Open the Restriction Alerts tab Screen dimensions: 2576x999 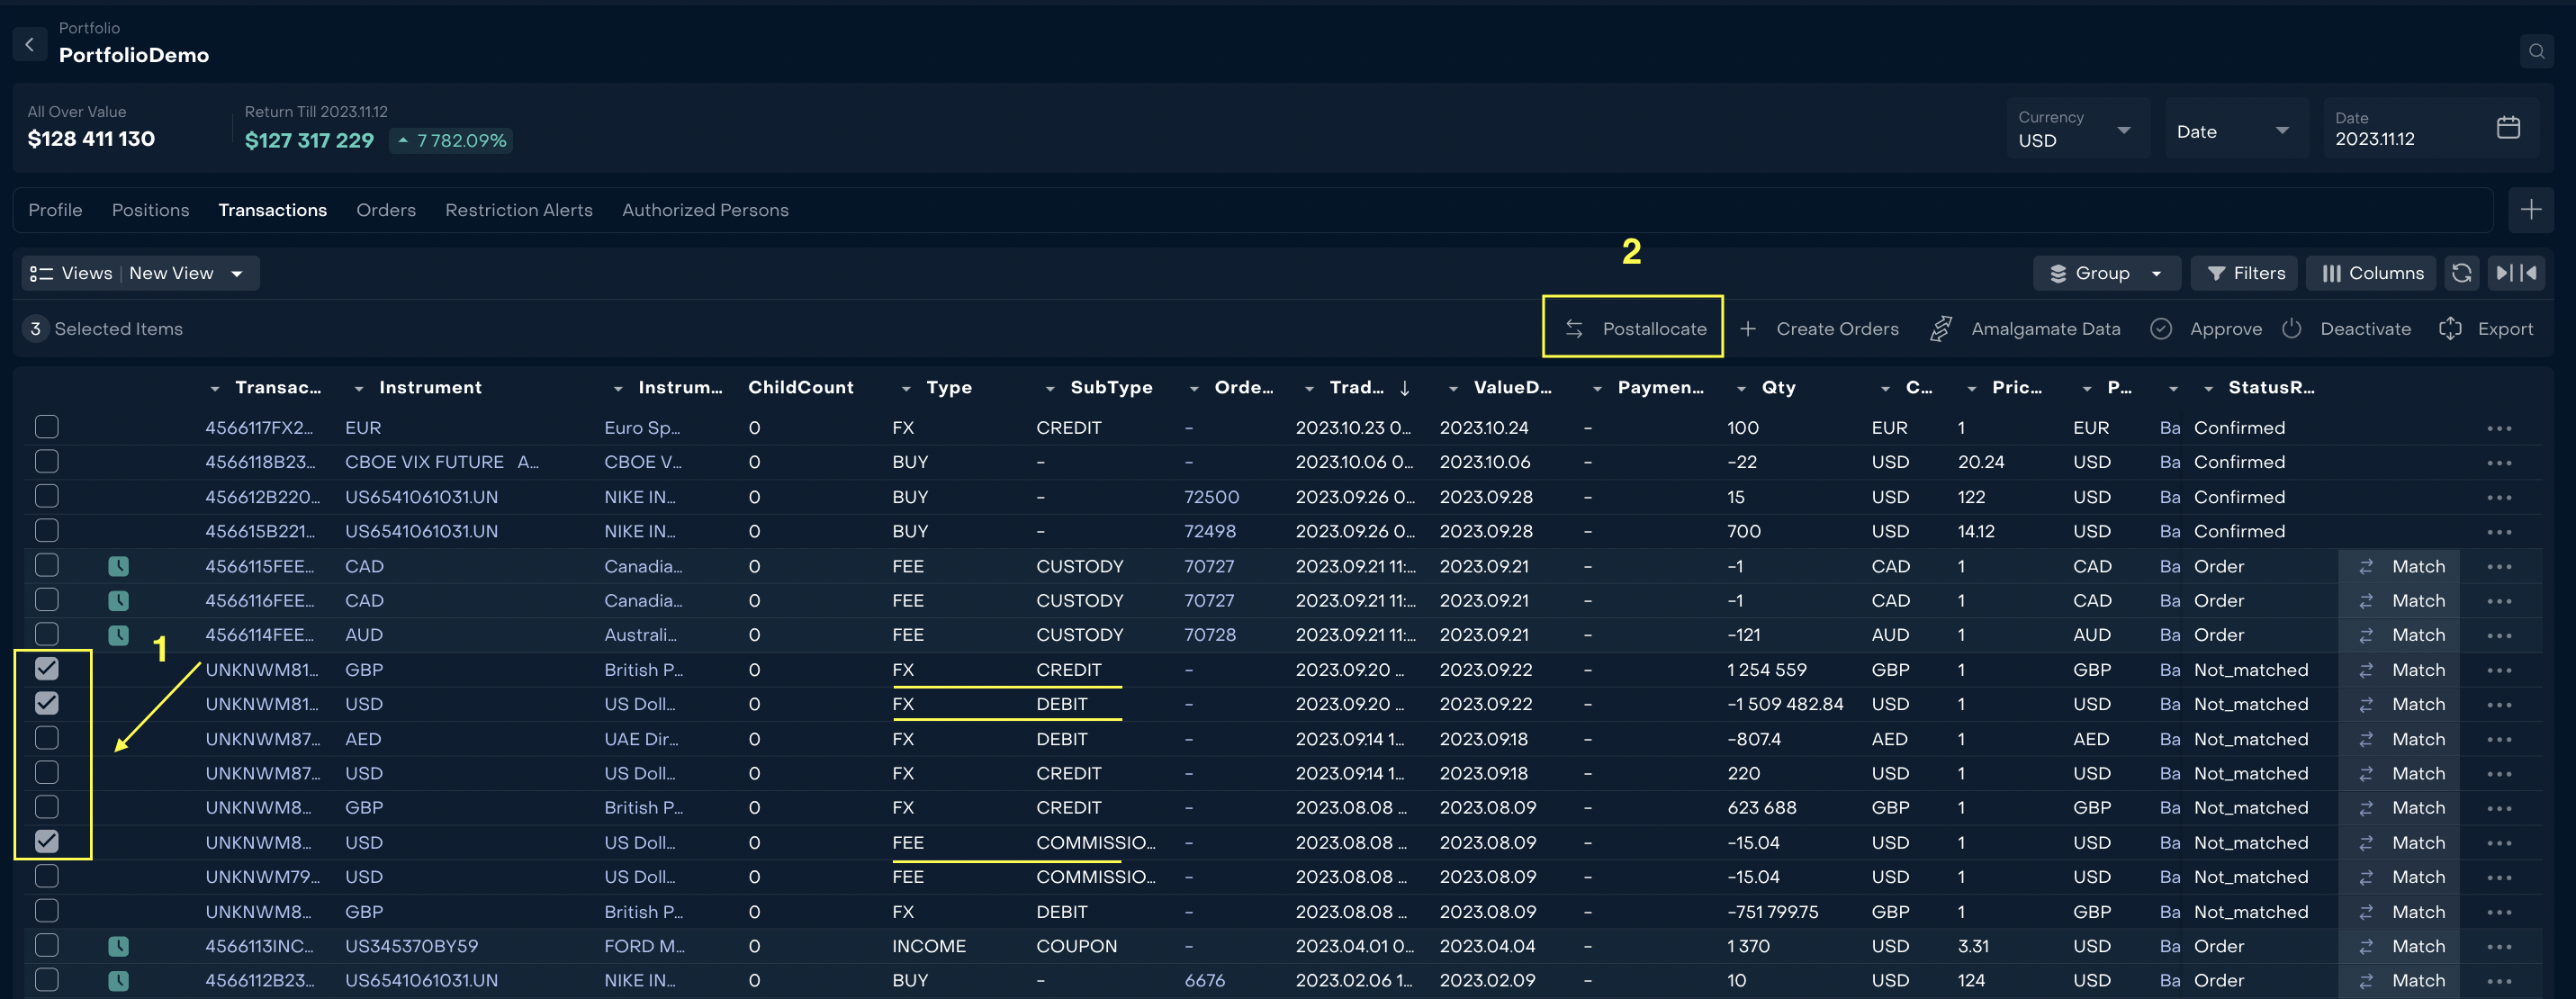click(519, 210)
